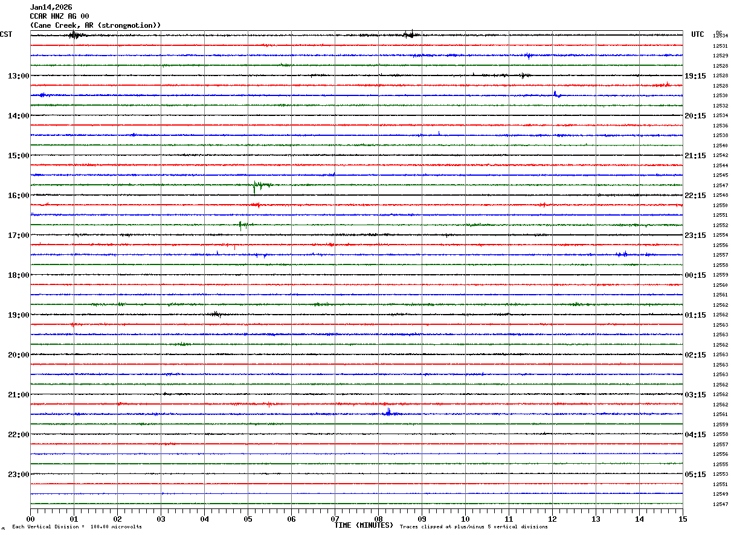Screen dimensions: 731x535
Task: Click minute 14 on the time axis
Action: (639, 519)
